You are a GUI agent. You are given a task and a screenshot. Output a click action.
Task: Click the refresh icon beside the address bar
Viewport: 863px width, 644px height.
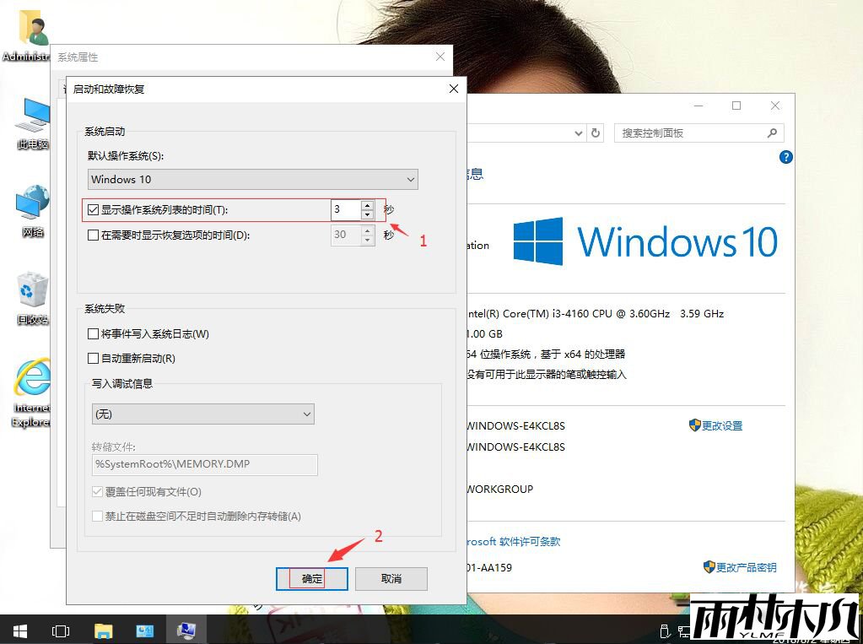pyautogui.click(x=596, y=133)
